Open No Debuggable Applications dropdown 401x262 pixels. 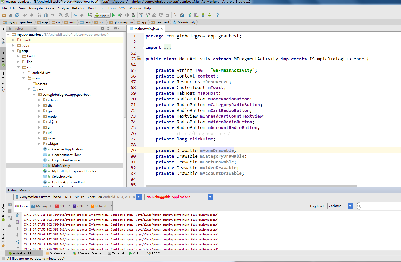210,197
